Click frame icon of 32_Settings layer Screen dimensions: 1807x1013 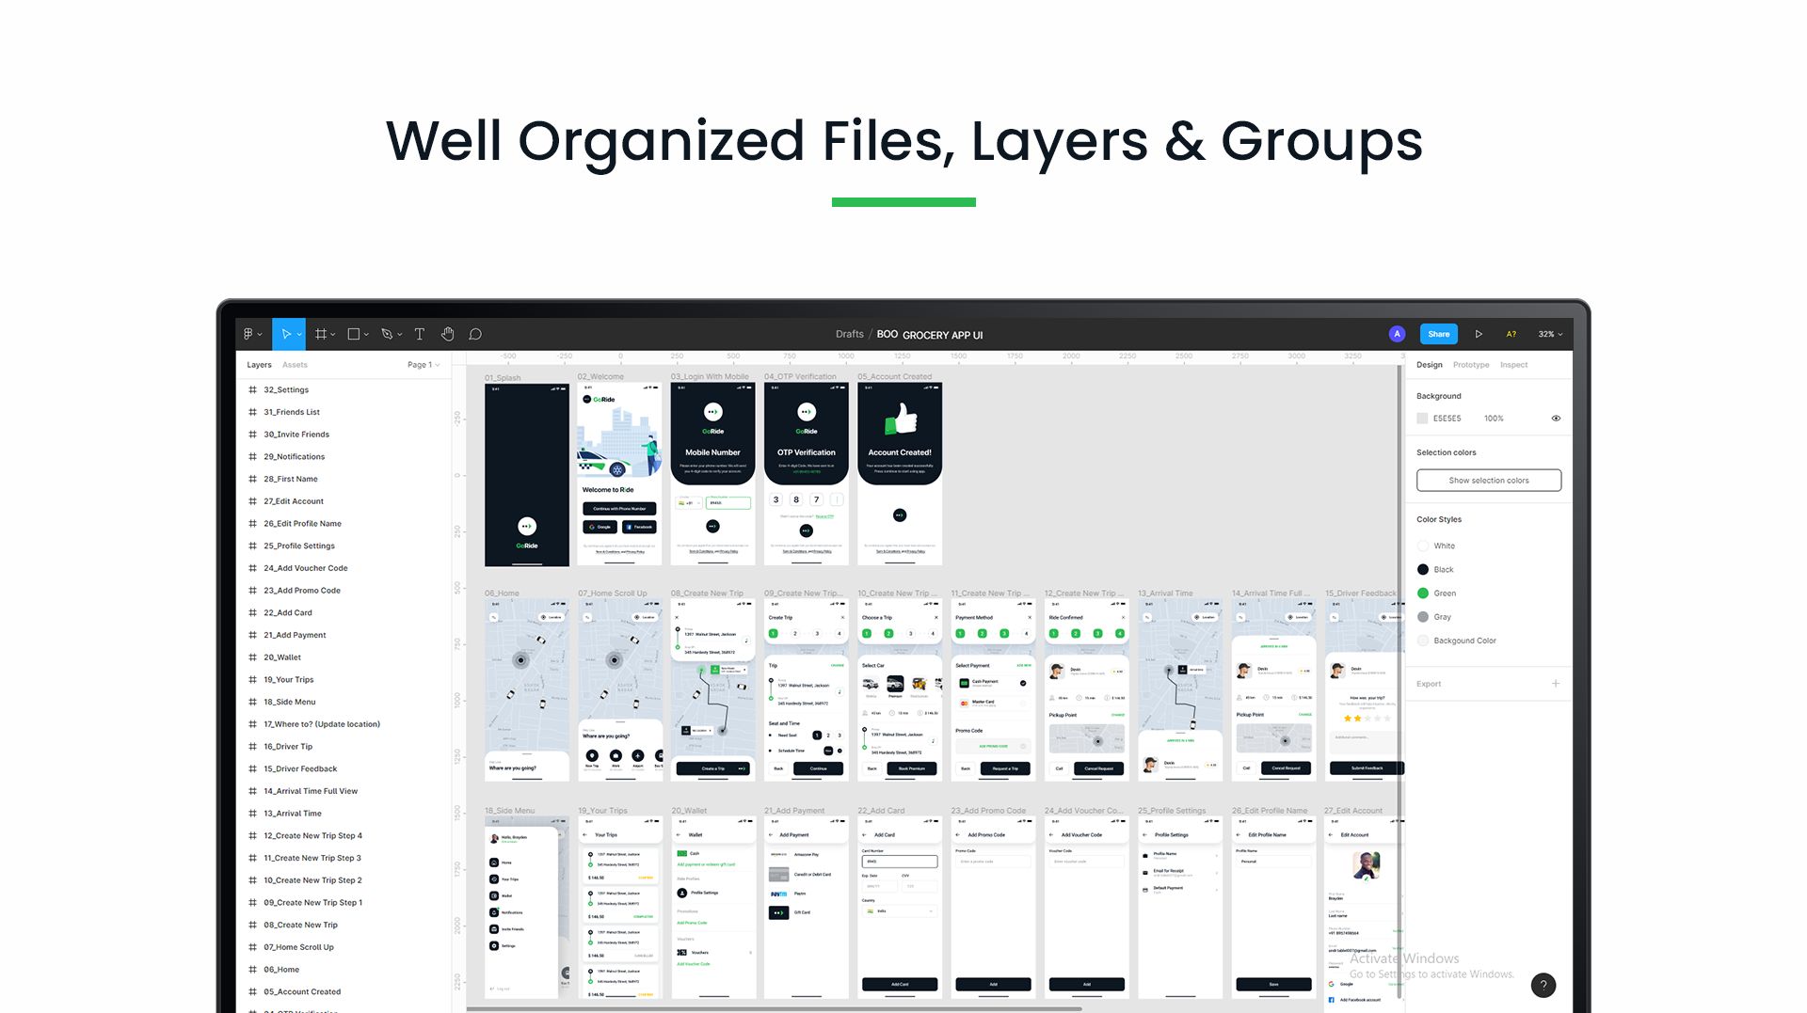[x=252, y=389]
